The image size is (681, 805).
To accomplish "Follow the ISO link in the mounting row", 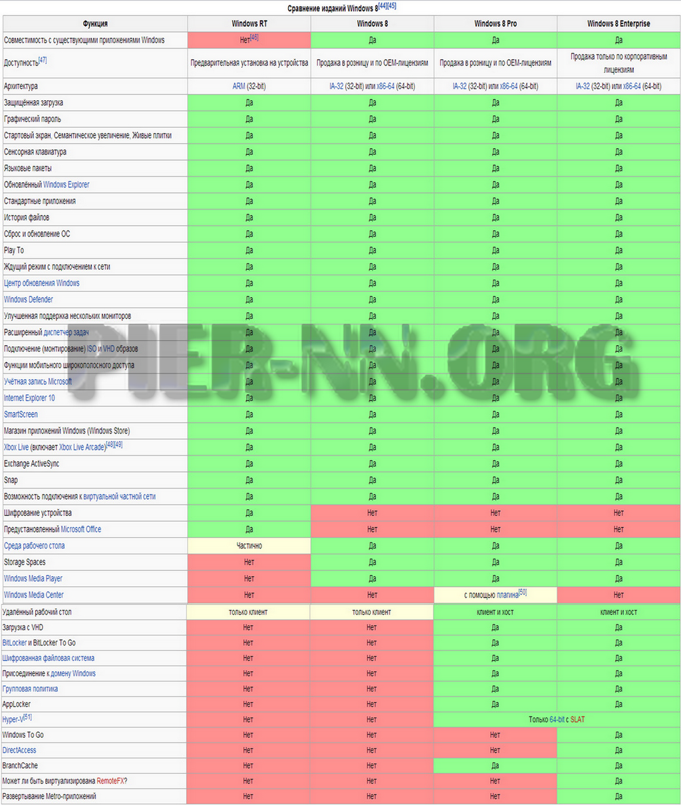I will pos(92,349).
